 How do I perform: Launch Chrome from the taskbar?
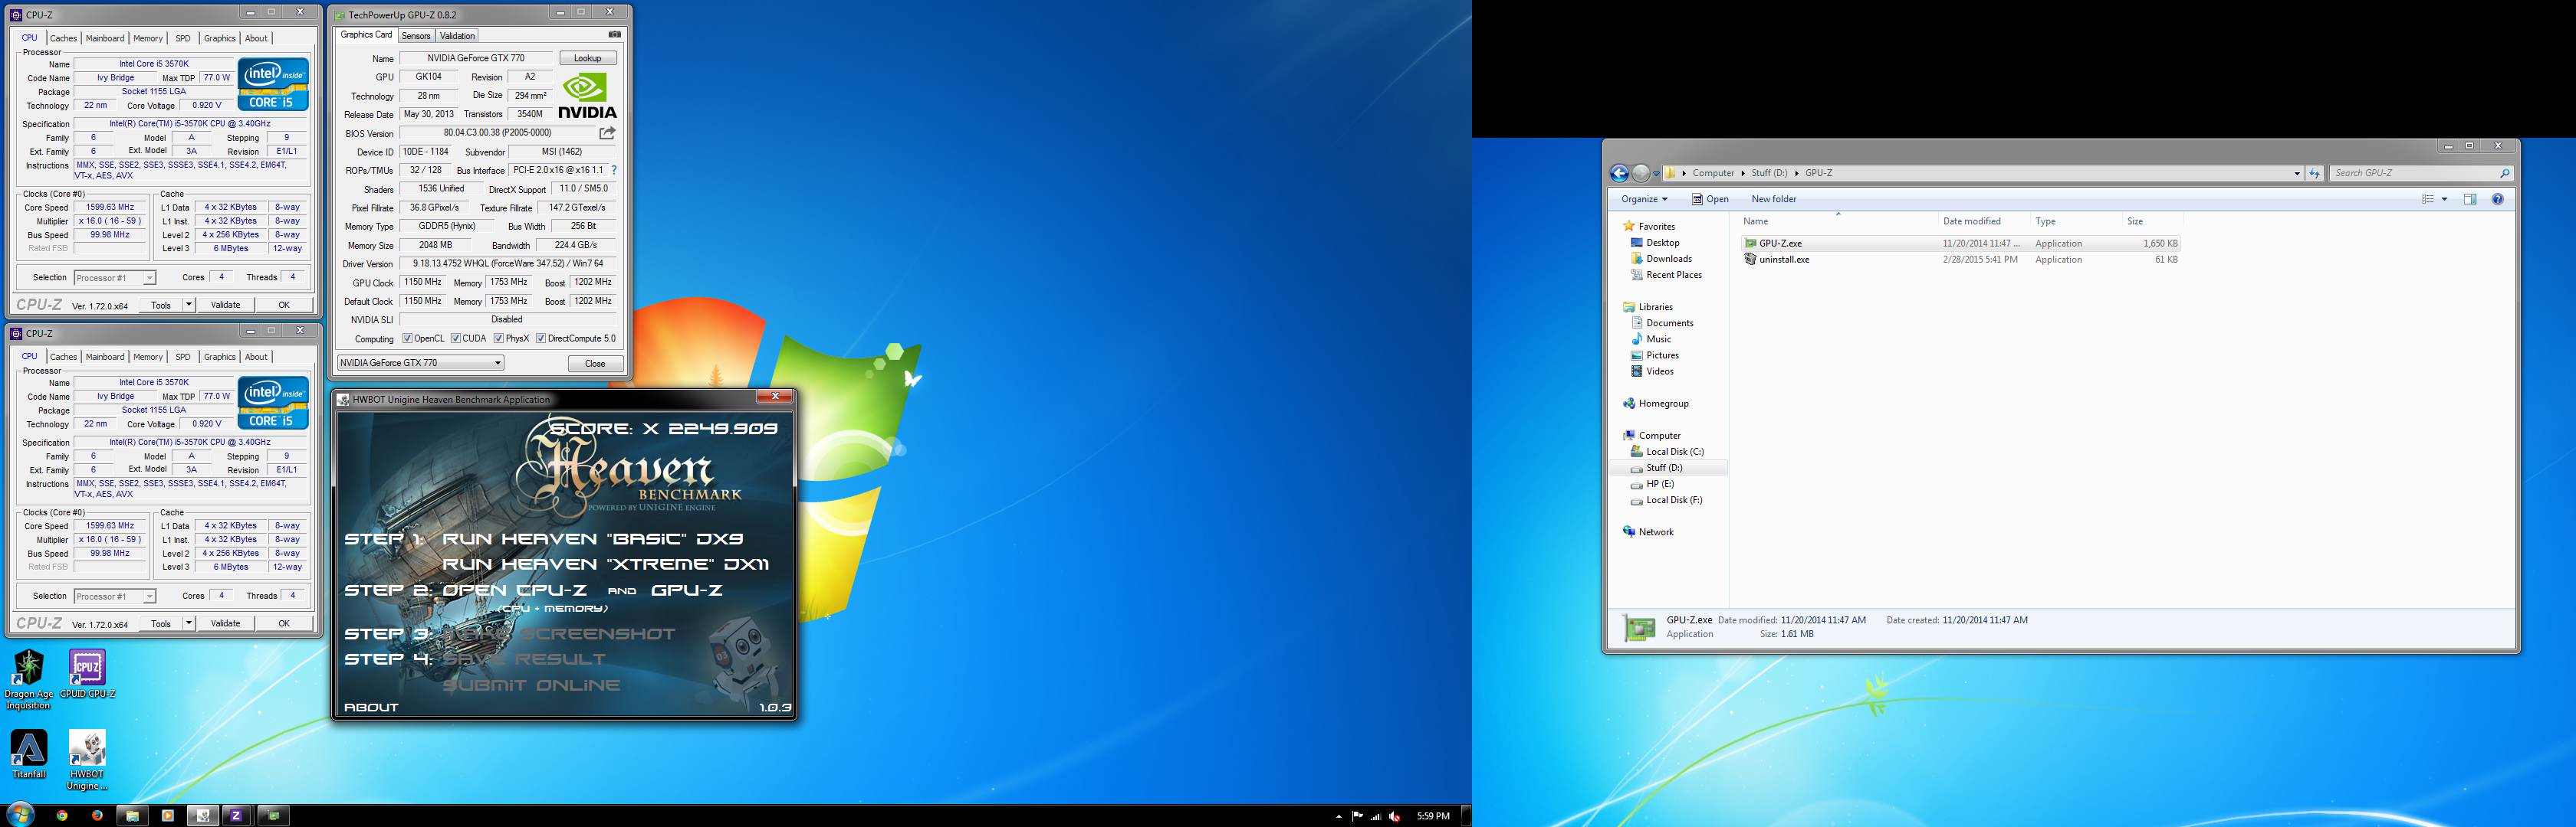62,815
